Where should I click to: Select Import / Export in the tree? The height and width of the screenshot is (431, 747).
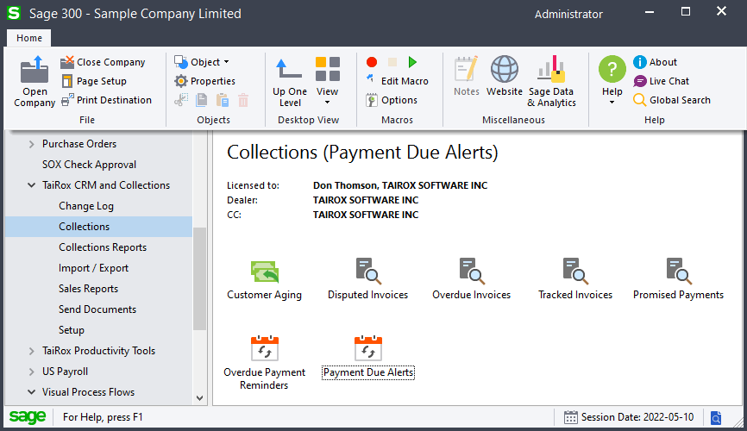point(93,268)
